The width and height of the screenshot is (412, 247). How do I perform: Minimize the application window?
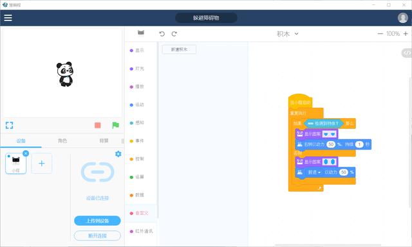pyautogui.click(x=373, y=4)
